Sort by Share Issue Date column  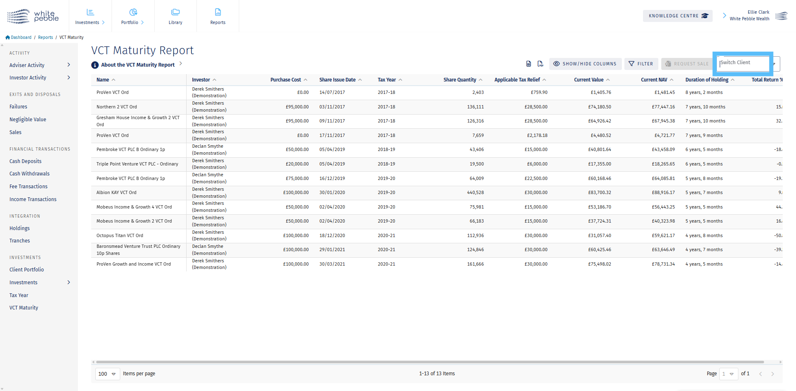(x=337, y=80)
